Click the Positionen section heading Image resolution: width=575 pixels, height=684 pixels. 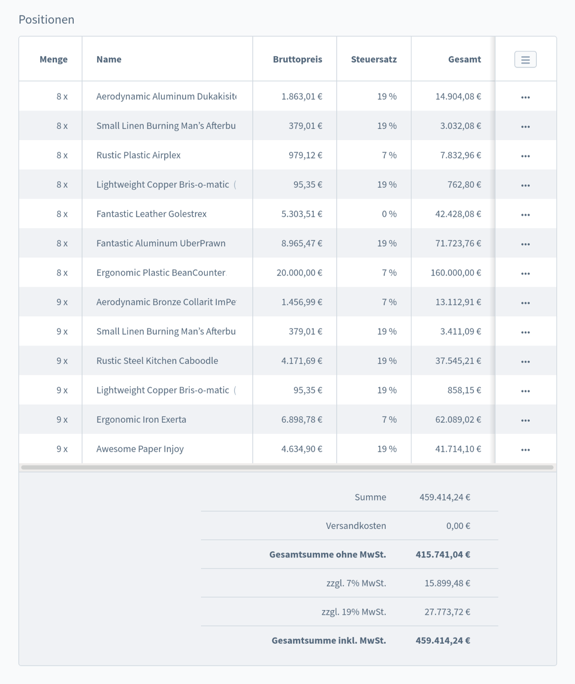coord(46,20)
